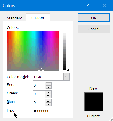Viewport: 113px width, 121px height.
Task: Click the Hex value input field
Action: [44, 111]
